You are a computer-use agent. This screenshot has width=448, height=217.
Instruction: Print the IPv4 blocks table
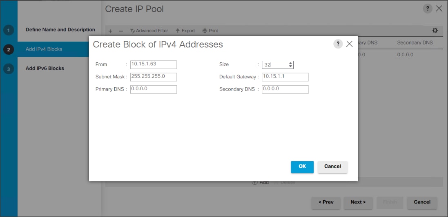[210, 31]
